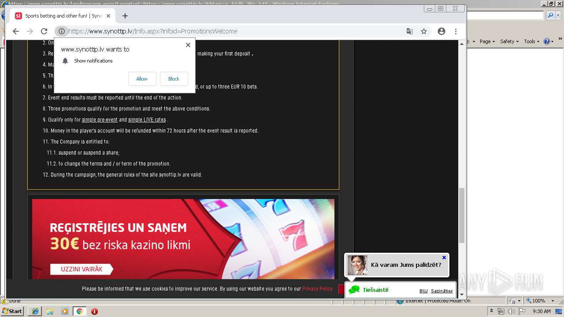
Task: Open the BUJ link in chat widget
Action: point(423,291)
